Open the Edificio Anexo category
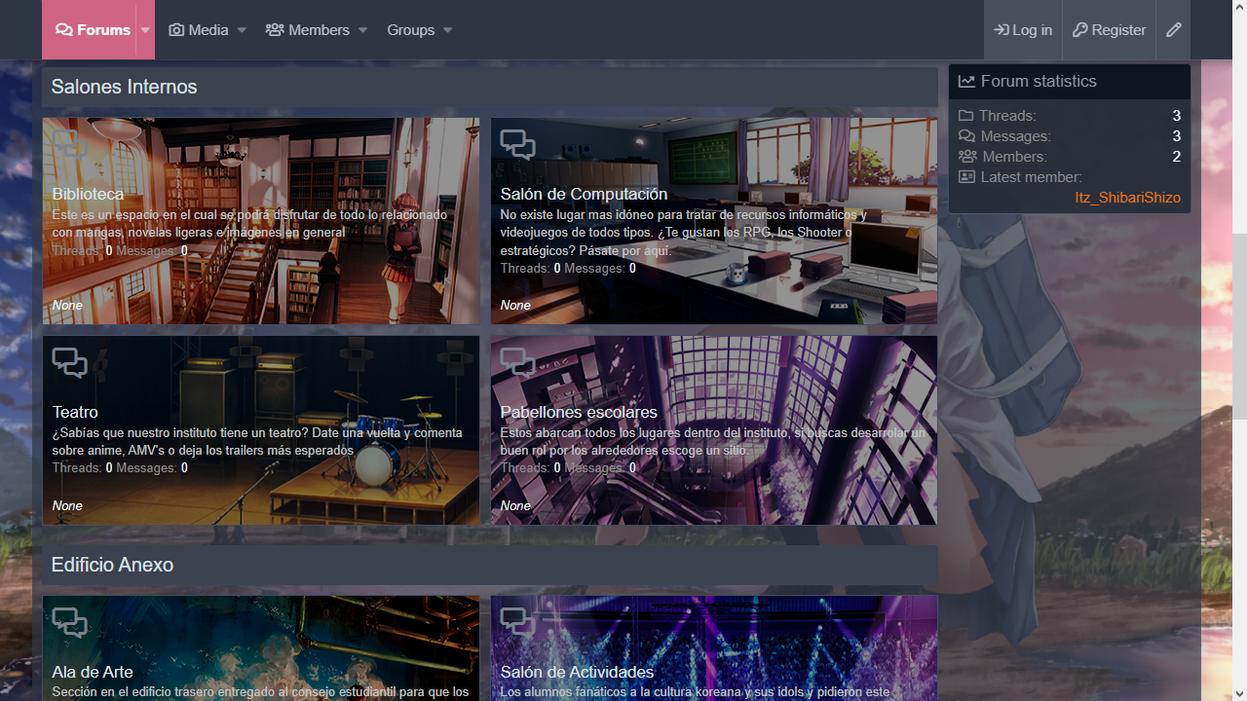This screenshot has height=701, width=1247. click(x=112, y=565)
